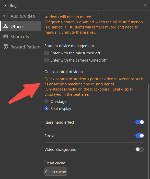Click the Seat display label text
This screenshot has width=150, height=179.
pyautogui.click(x=61, y=109)
